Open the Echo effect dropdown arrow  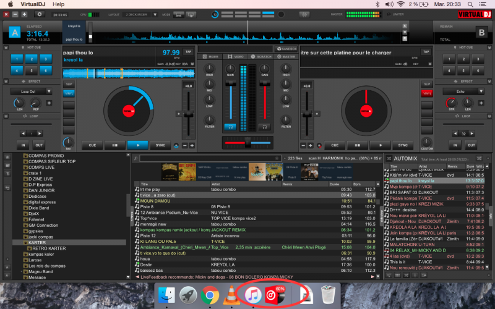pos(481,91)
